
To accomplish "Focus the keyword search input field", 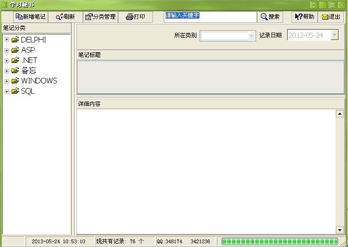I will [x=210, y=17].
